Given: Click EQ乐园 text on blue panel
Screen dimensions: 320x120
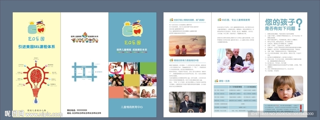Looking at the screenshot, I should 132,42.
